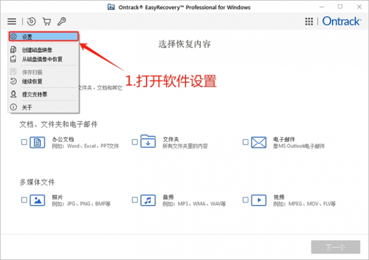Viewport: 369px width, 260px height.
Task: Select 继续恢复 in the menu
Action: (43, 82)
